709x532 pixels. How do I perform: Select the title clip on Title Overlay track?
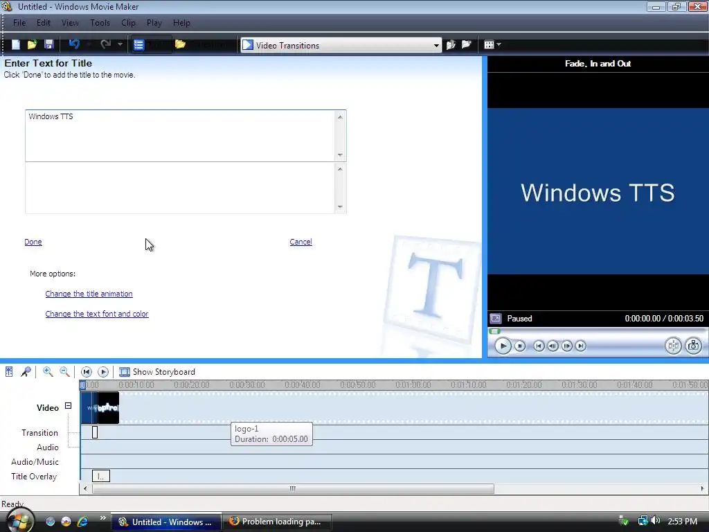(101, 476)
